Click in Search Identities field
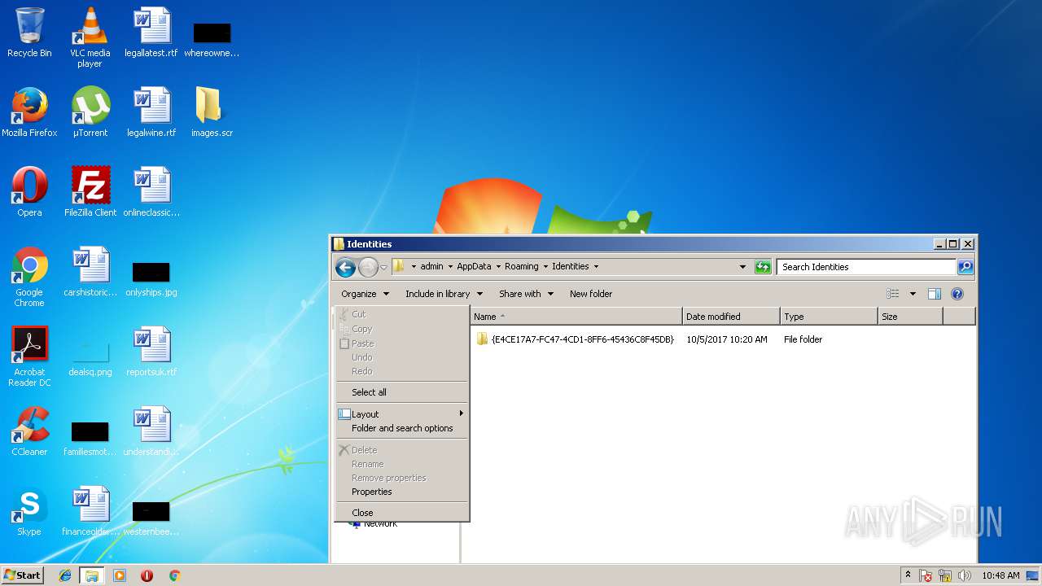Image resolution: width=1042 pixels, height=586 pixels. (866, 267)
